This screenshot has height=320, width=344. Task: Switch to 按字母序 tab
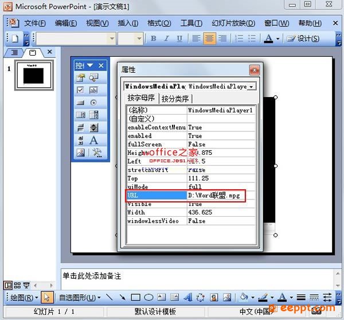(141, 98)
